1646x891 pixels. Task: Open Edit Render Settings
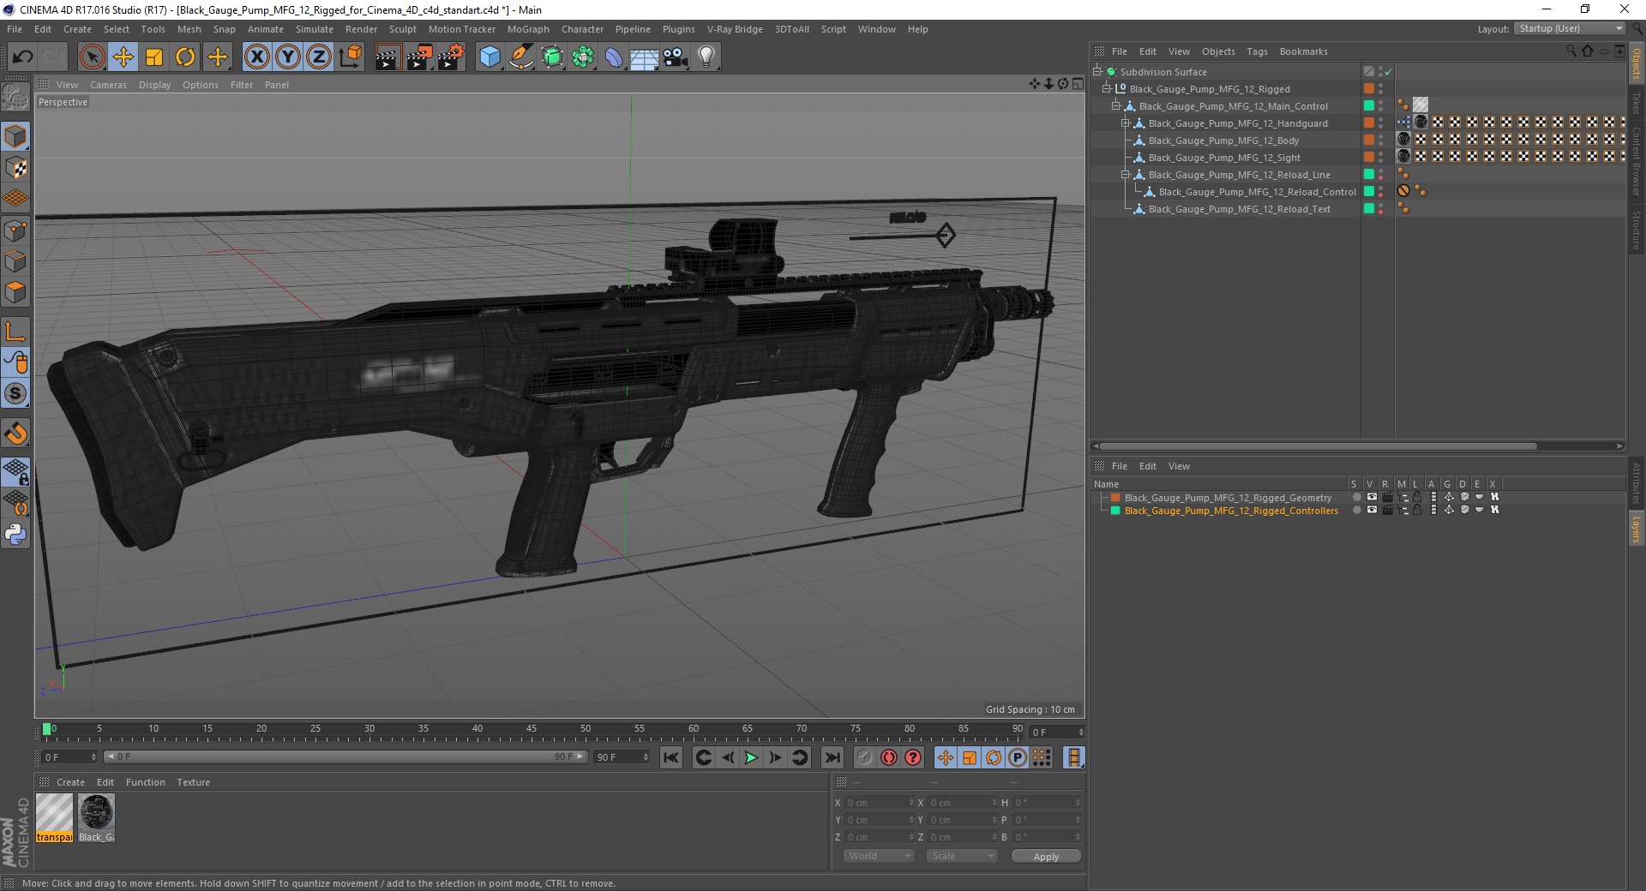click(451, 57)
